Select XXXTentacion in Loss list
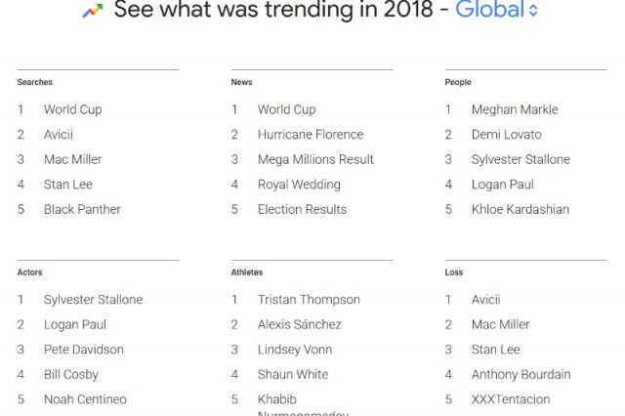The image size is (625, 416). click(511, 399)
